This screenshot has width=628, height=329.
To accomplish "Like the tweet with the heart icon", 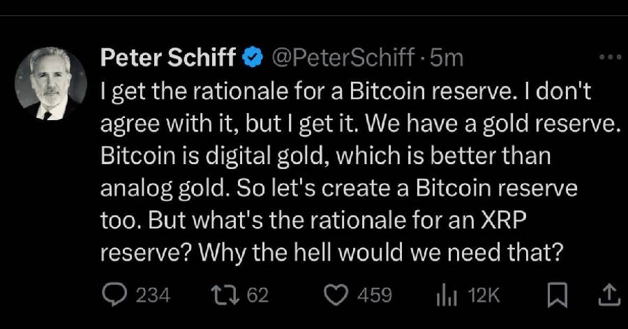I will tap(336, 295).
